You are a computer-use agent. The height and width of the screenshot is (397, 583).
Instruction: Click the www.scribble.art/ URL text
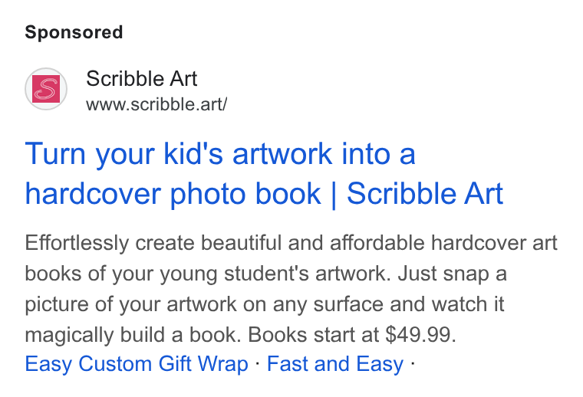click(156, 104)
